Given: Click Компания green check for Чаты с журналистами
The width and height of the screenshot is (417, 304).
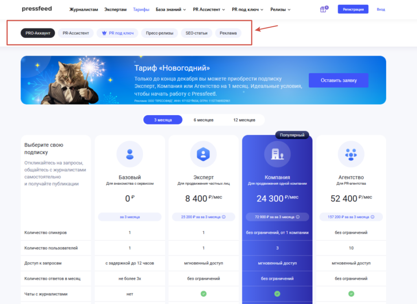Looking at the screenshot, I should click(x=277, y=294).
